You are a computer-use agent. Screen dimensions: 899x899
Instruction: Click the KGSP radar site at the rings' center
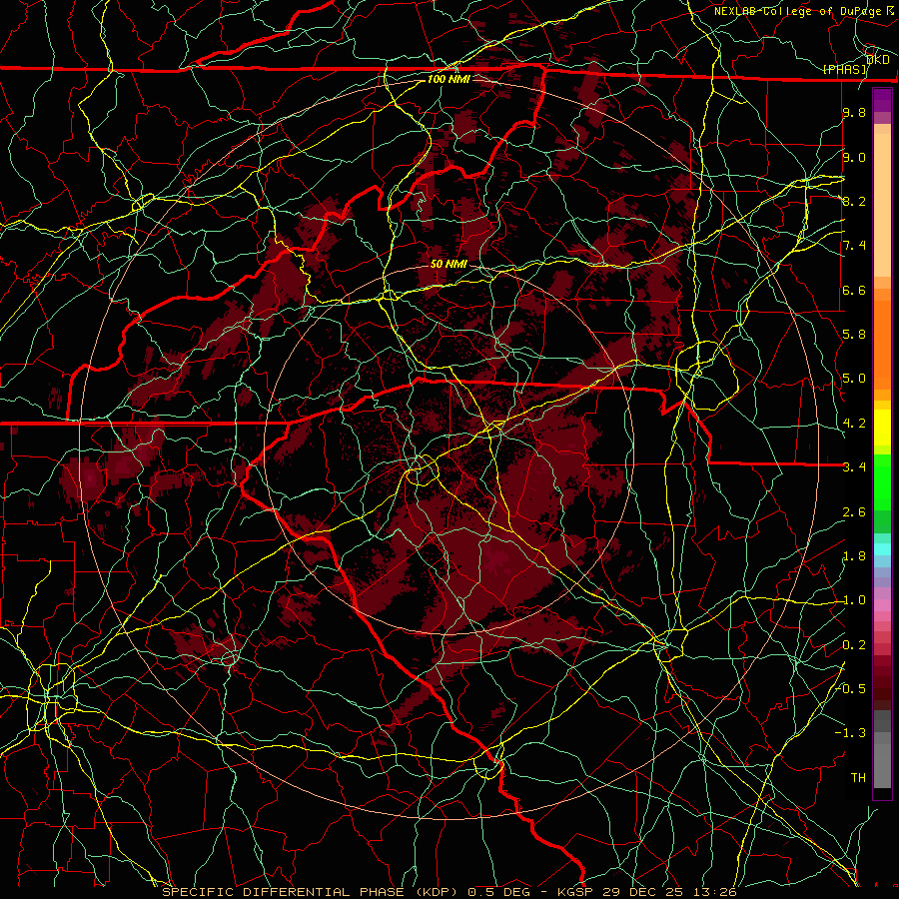pyautogui.click(x=449, y=449)
